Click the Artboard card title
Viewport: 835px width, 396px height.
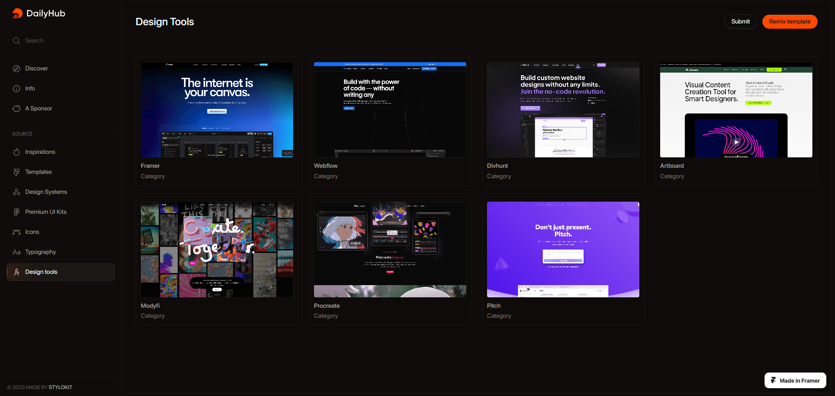pos(672,166)
